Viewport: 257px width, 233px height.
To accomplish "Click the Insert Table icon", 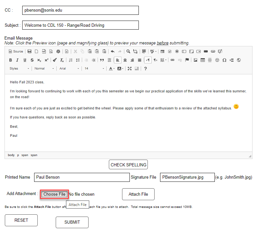I will click(203, 60).
